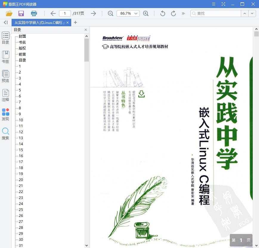Viewport: 259px width, 248px height.
Task: Jump to outline entry 22
Action: [x=21, y=192]
